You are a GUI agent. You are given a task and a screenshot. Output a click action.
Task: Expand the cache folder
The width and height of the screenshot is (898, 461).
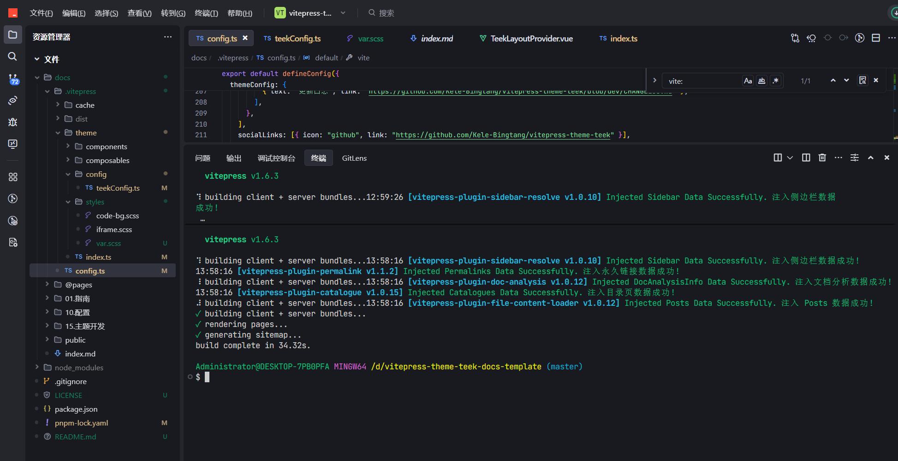click(x=58, y=105)
